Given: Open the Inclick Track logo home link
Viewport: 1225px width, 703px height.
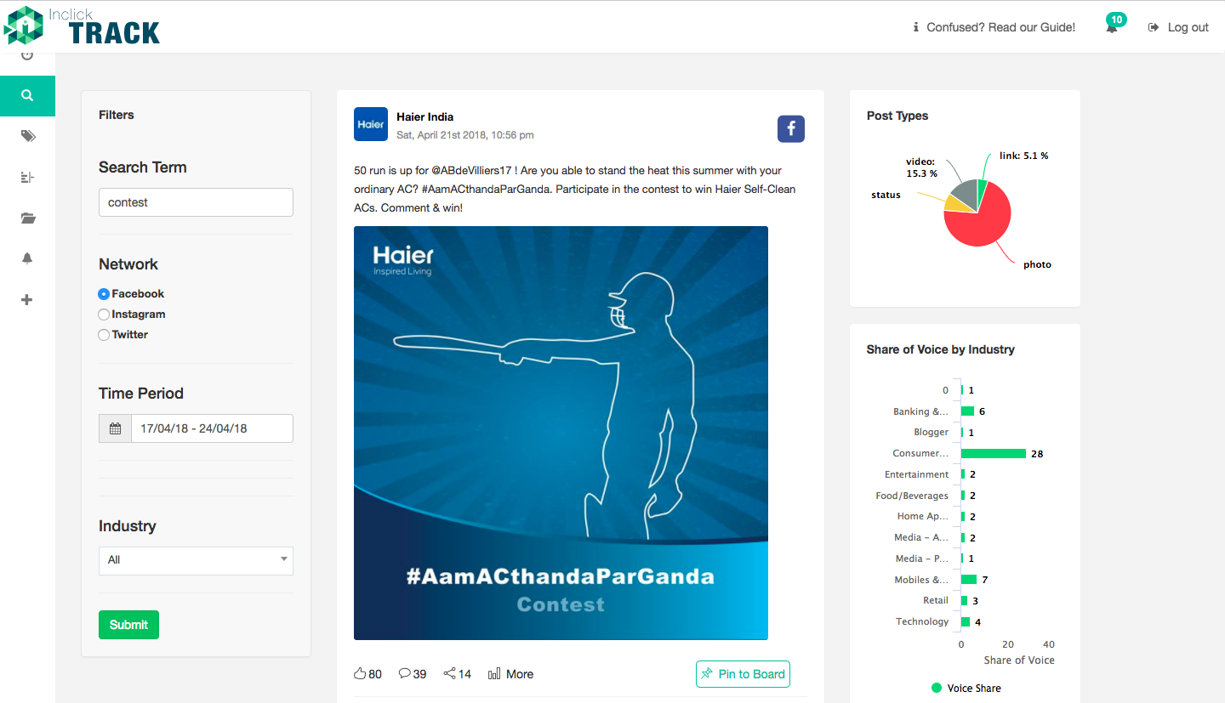Looking at the screenshot, I should tap(83, 26).
